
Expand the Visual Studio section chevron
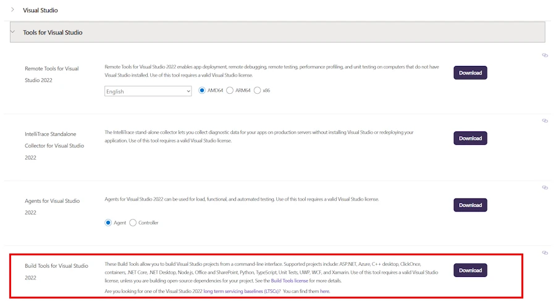(x=12, y=10)
